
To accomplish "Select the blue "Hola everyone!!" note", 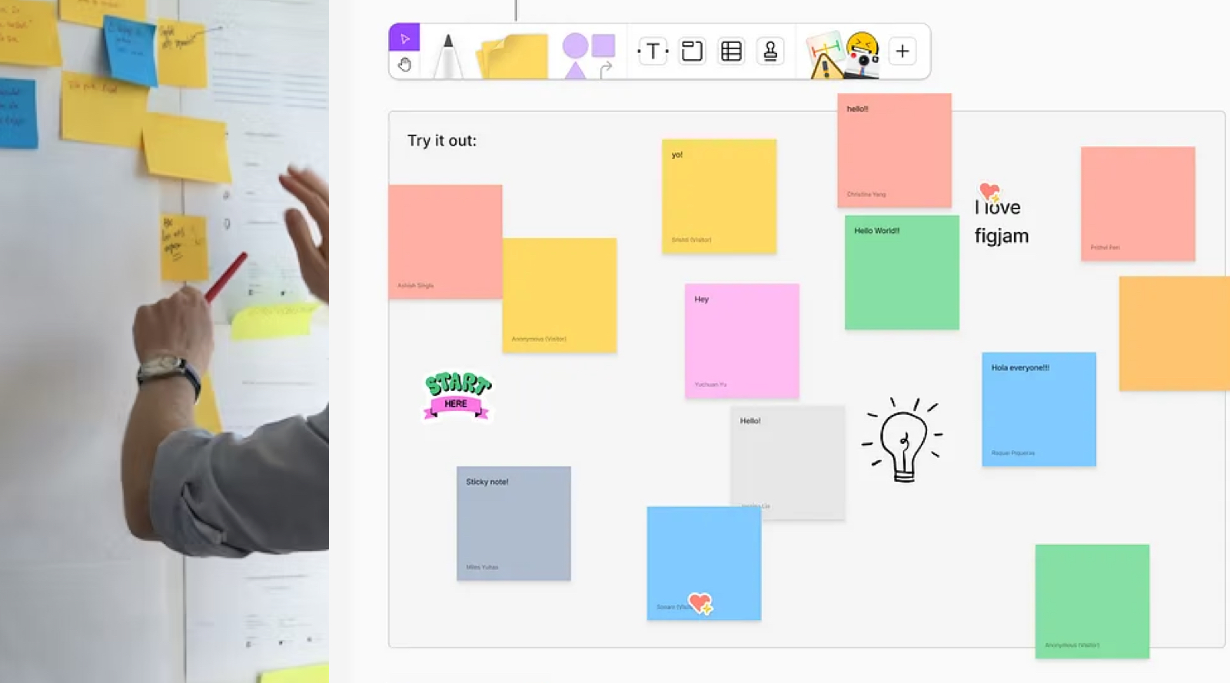I will (1039, 409).
